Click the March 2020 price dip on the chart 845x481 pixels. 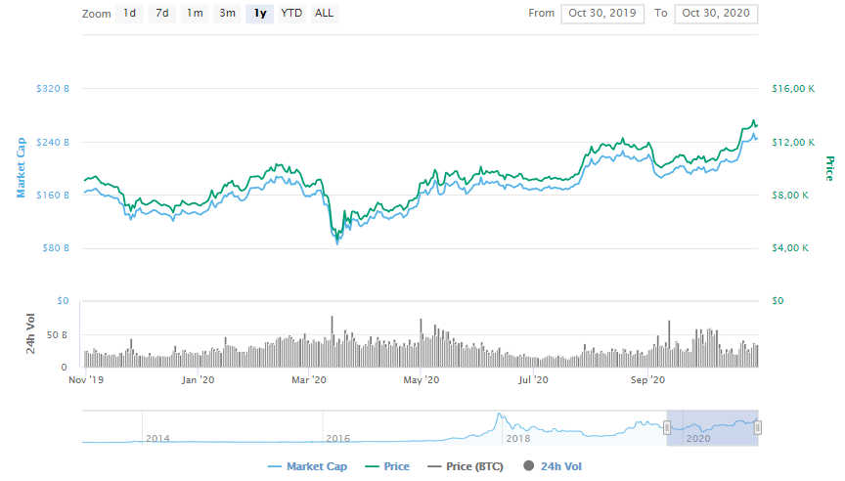pyautogui.click(x=337, y=238)
